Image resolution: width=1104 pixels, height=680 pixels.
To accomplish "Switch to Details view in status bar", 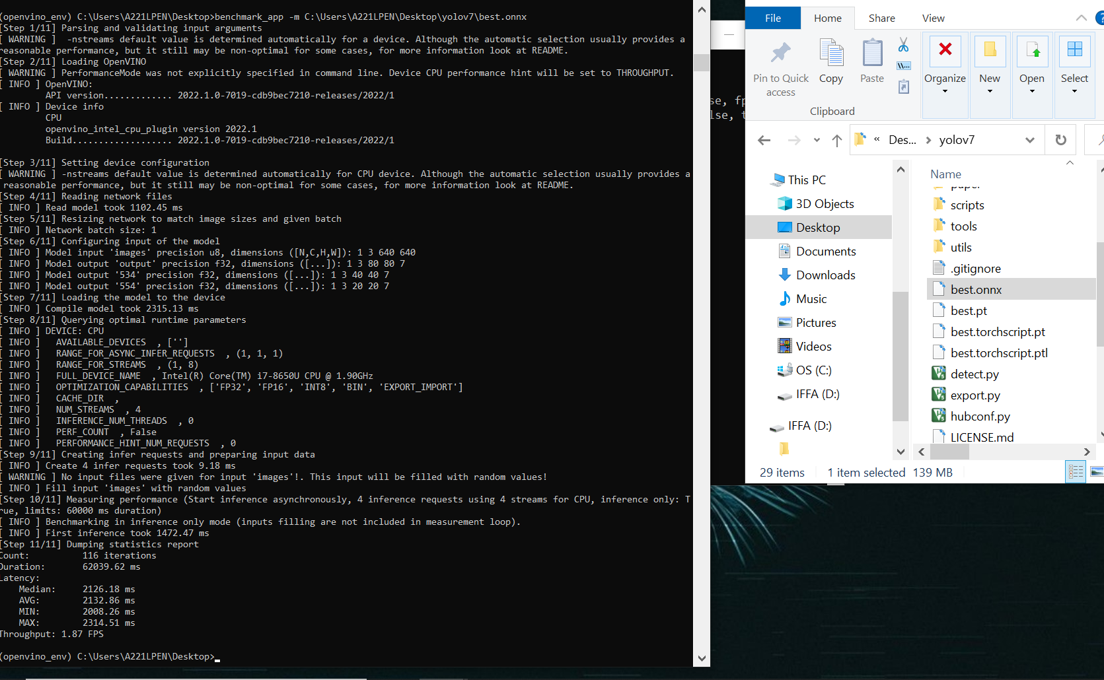I will point(1076,471).
